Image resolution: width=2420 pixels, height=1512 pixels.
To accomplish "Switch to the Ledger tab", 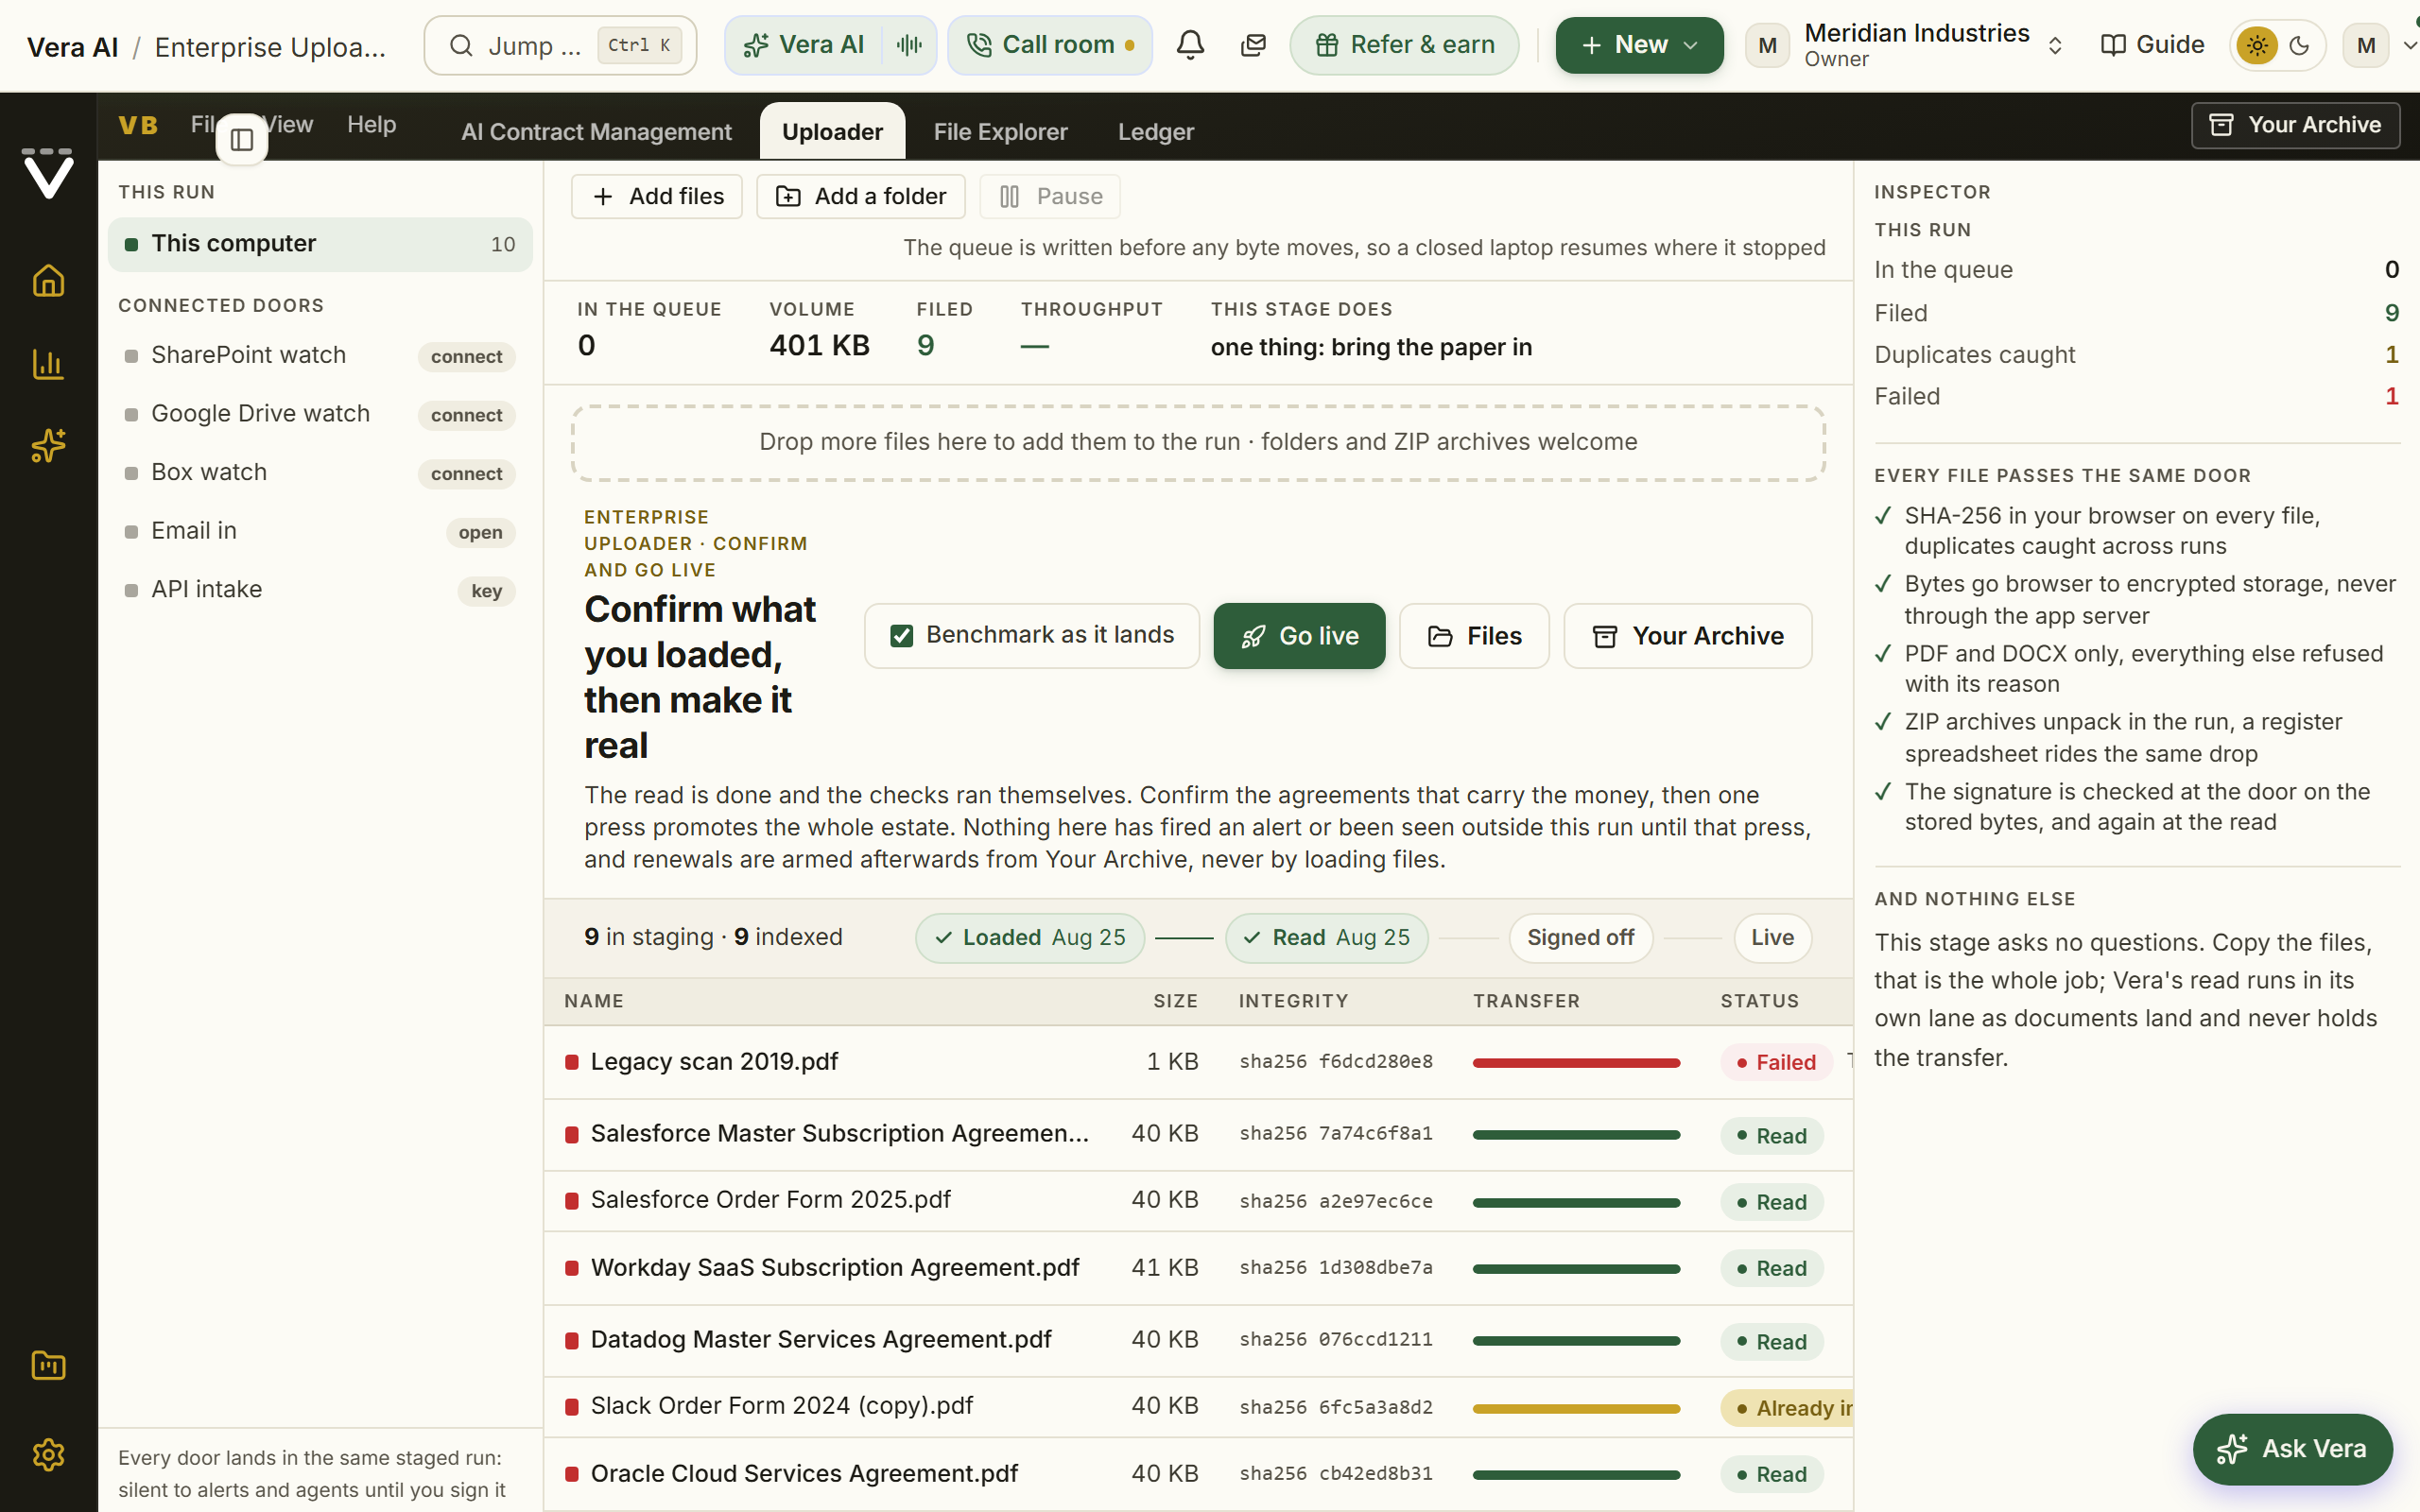I will pos(1155,132).
